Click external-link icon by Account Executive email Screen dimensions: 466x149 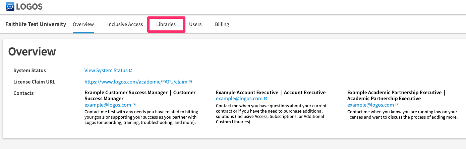(x=266, y=99)
